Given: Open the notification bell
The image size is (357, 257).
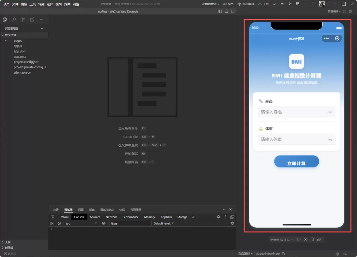Looking at the screenshot, I should [313, 4].
